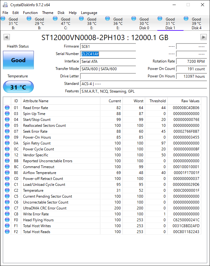Select the C: drive at 47 °C

[x=65, y=23]
